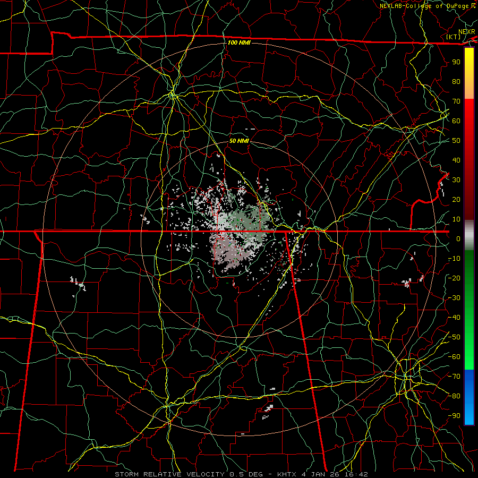The width and height of the screenshot is (478, 478).
Task: Select the -10 value on velocity scale
Action: click(454, 259)
